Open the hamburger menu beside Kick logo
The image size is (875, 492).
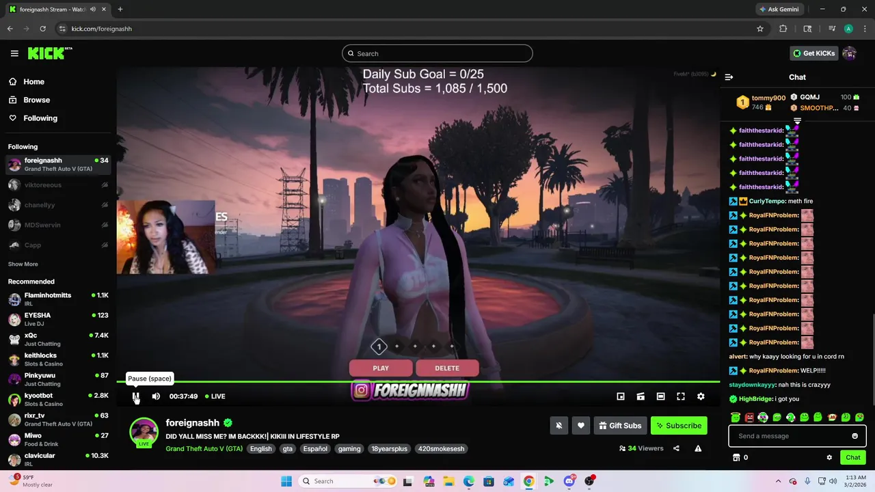pos(14,53)
